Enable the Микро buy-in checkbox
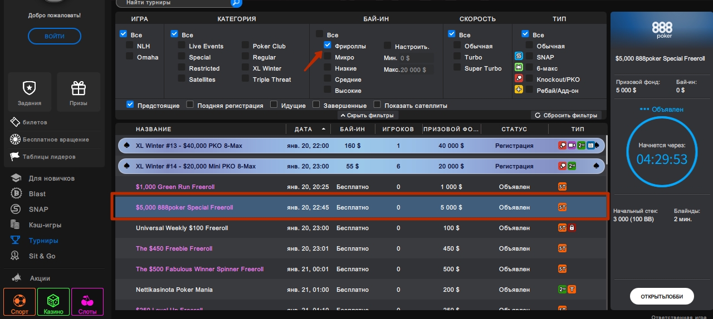 click(328, 57)
